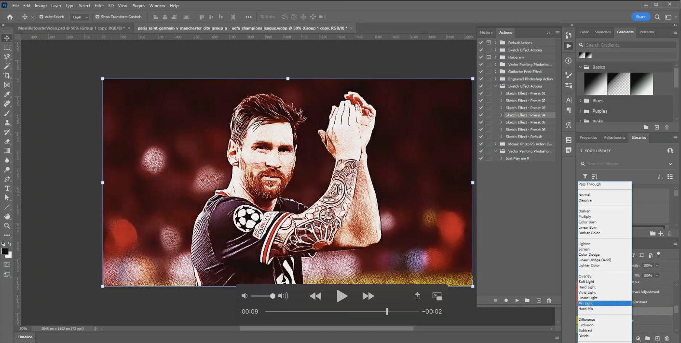The width and height of the screenshot is (681, 343).
Task: Open the Character panel icon in the dock
Action: 569,100
